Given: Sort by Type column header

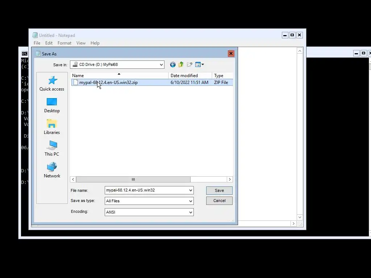Looking at the screenshot, I should tap(222, 75).
